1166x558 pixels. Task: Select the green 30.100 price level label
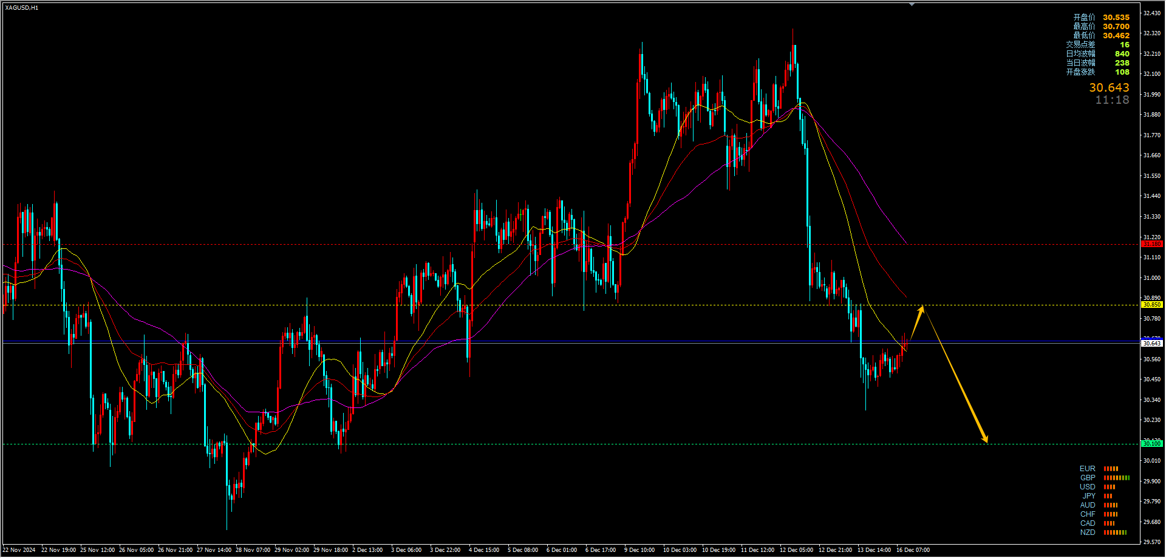(1152, 444)
